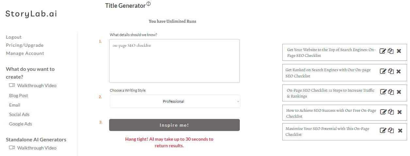Open the Writing Style dropdown showing Professional
The image size is (410, 156).
click(x=175, y=101)
